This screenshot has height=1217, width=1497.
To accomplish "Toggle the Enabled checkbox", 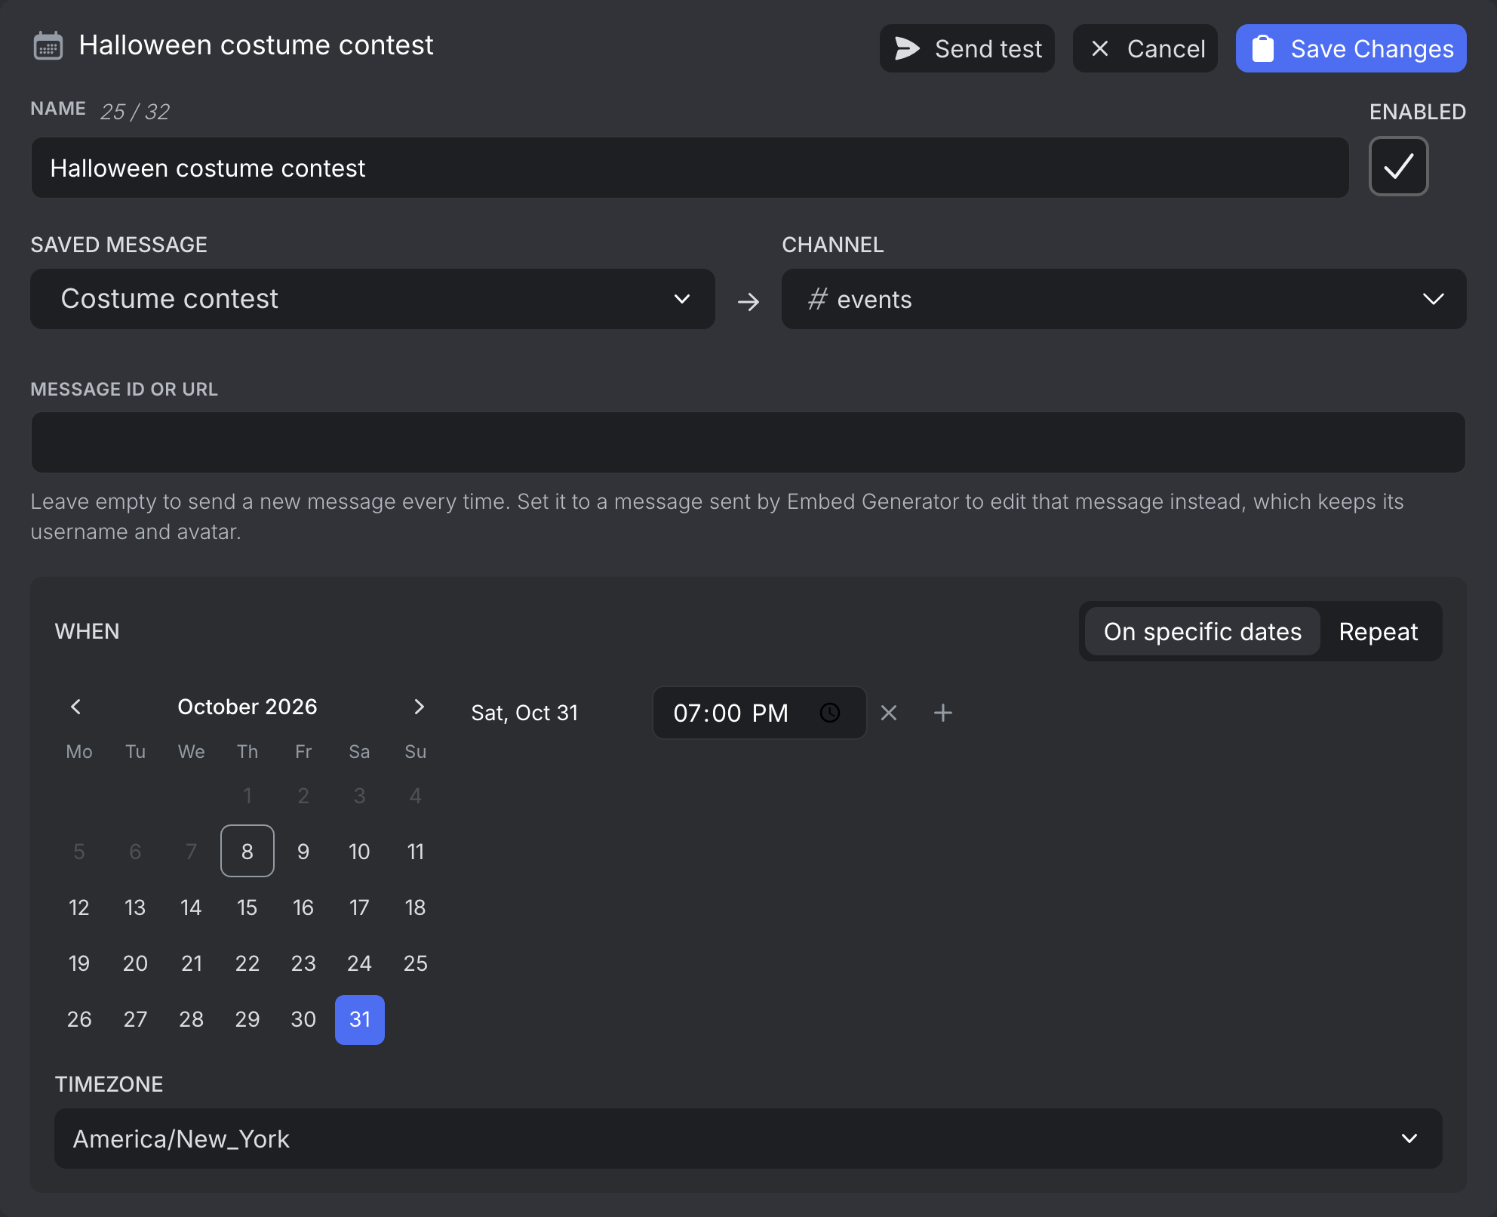I will click(x=1398, y=166).
